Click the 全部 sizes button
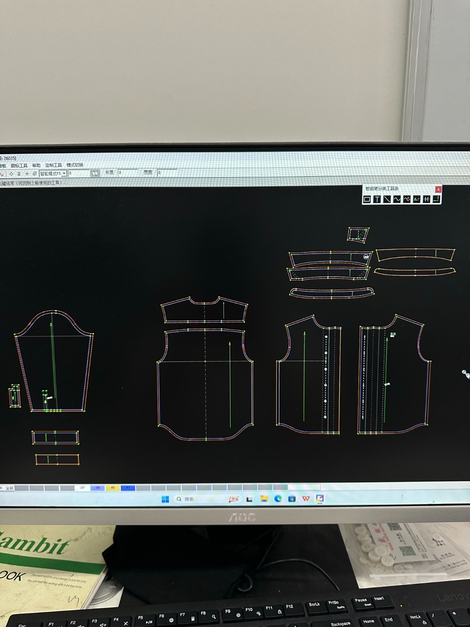The width and height of the screenshot is (470, 627). [9, 488]
